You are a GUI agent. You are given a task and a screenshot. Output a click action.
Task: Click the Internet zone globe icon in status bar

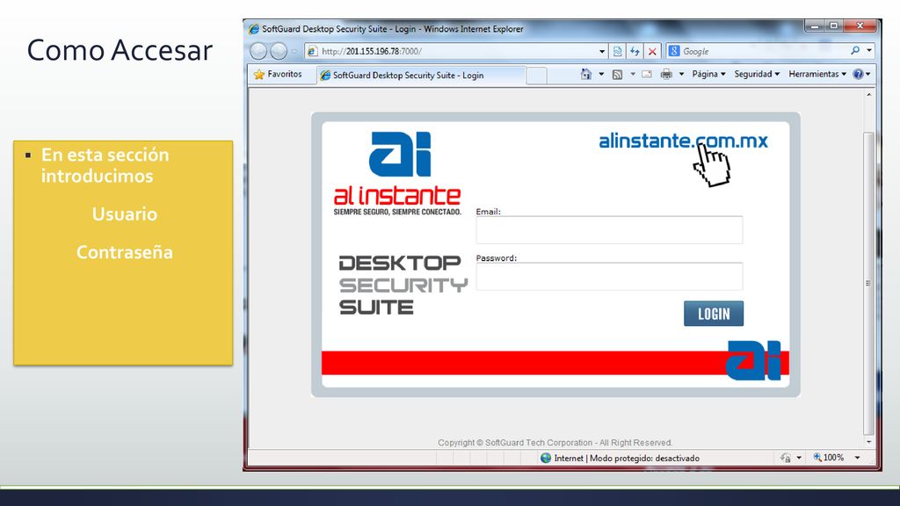click(x=546, y=458)
